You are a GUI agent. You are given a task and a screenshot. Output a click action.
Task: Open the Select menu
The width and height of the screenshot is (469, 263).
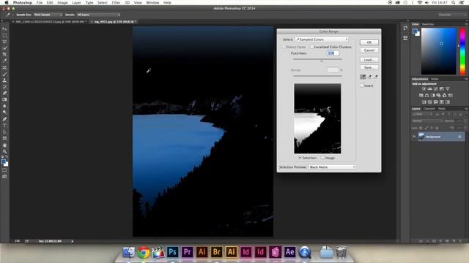click(102, 3)
